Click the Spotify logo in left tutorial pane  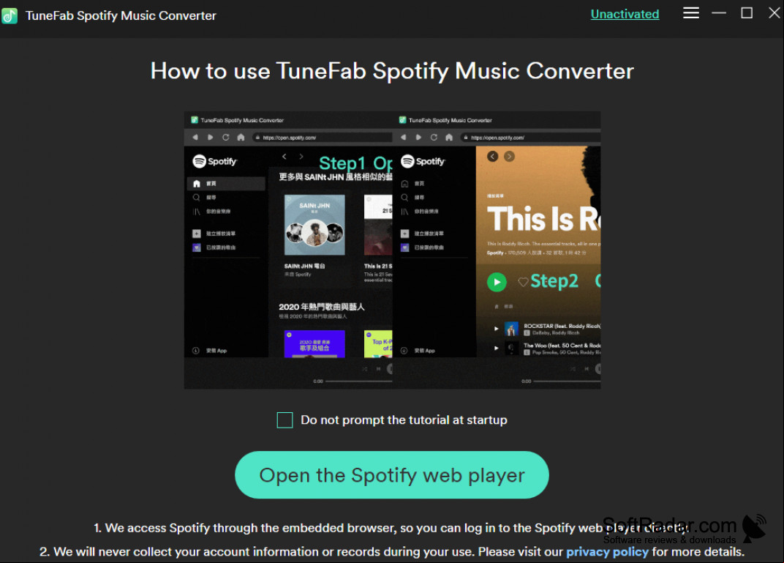pos(214,161)
